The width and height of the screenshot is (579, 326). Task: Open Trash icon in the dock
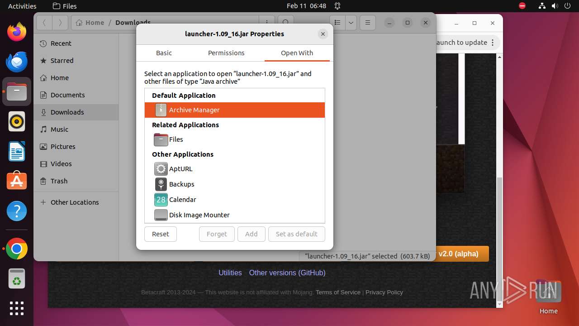(x=17, y=278)
